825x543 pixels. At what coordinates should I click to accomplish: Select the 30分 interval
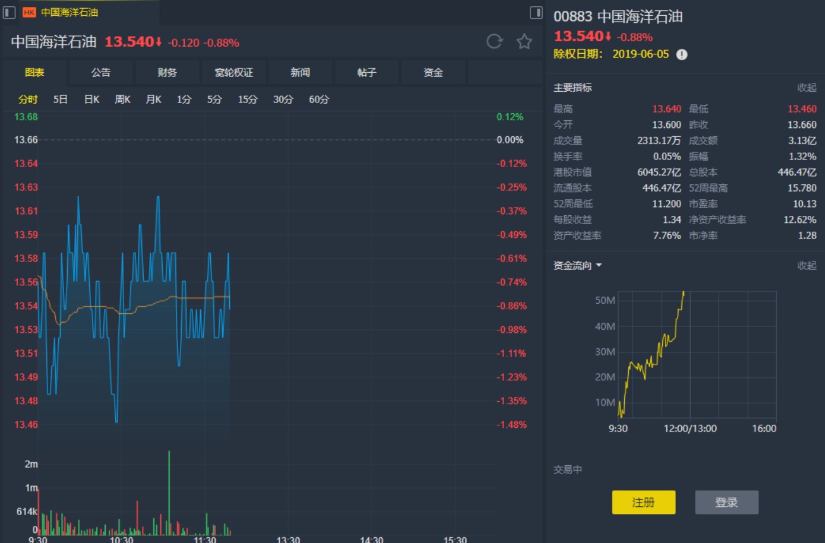[x=283, y=99]
